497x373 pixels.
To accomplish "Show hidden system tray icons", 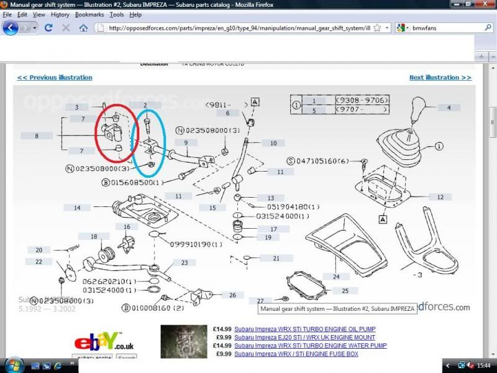I will coord(447,366).
